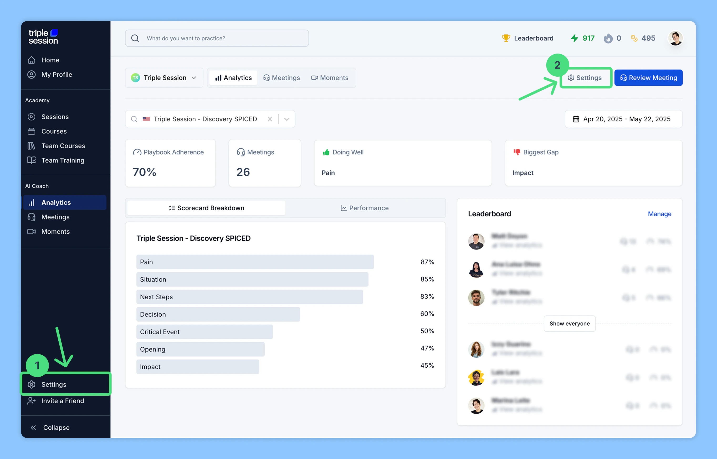Clear the Discovery SPICED playbook selection
Screen dimensions: 717x459
[270, 119]
